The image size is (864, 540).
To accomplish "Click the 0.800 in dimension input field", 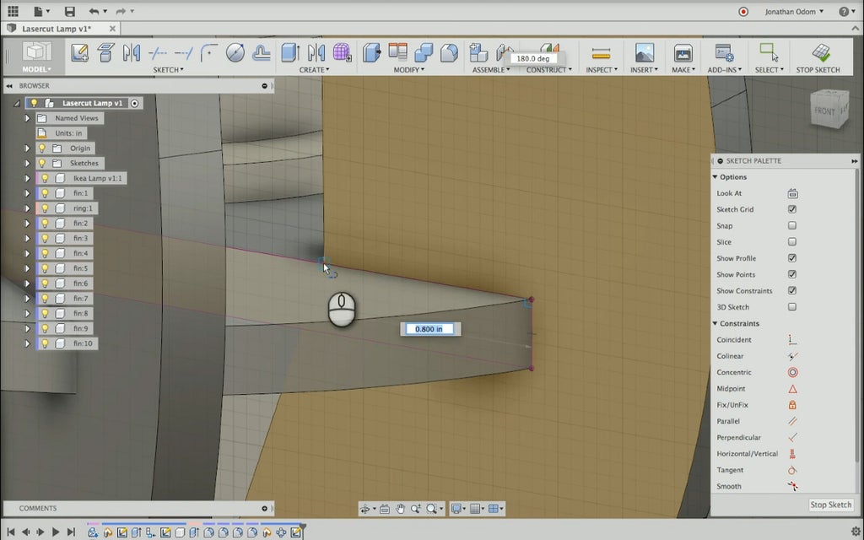I will [x=430, y=328].
